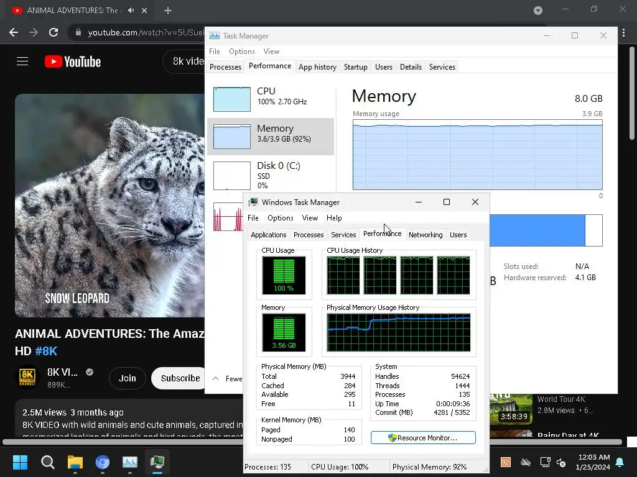The image size is (637, 477).
Task: Switch to Processes tab in Task Manager
Action: [x=225, y=67]
